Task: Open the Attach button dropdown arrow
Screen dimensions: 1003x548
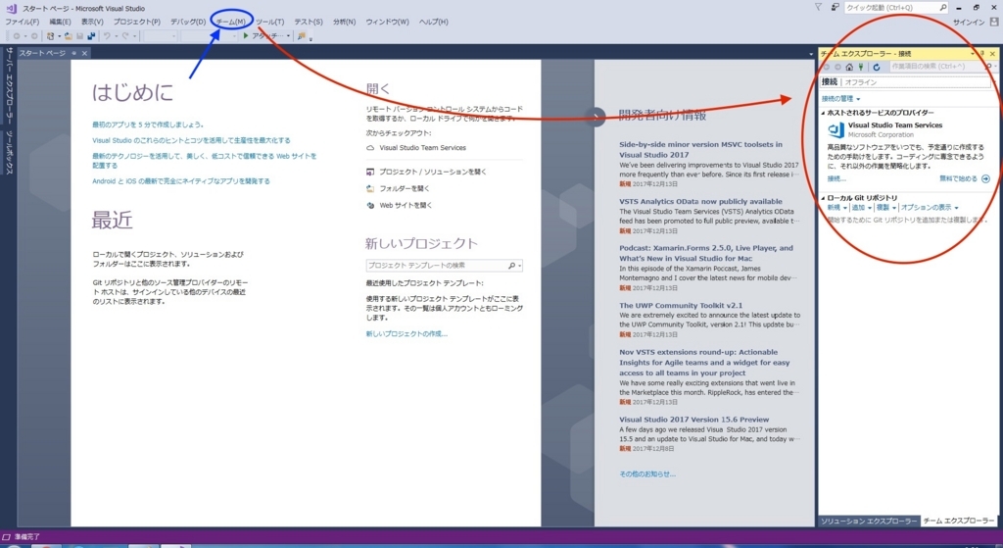Action: (x=288, y=36)
